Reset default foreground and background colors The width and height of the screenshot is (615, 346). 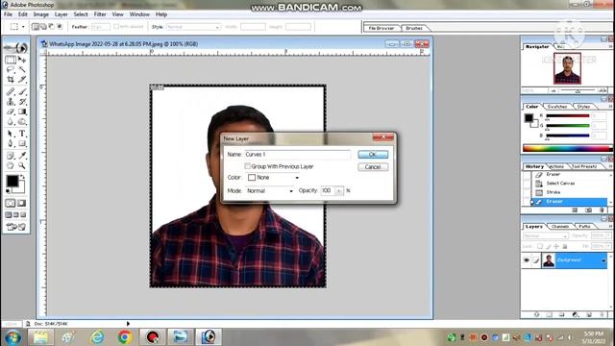tap(8, 191)
